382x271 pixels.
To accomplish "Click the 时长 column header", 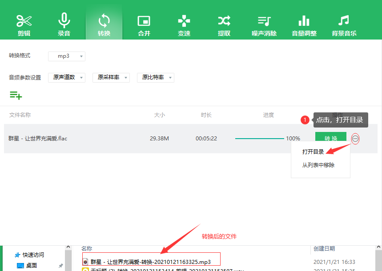I will coord(206,115).
